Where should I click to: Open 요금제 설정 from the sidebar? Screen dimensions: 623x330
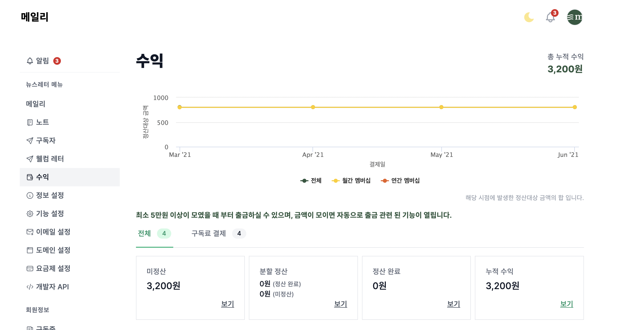(54, 269)
